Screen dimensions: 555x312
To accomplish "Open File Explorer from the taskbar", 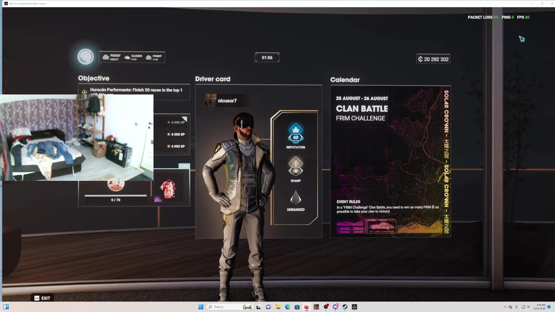I will point(278,307).
